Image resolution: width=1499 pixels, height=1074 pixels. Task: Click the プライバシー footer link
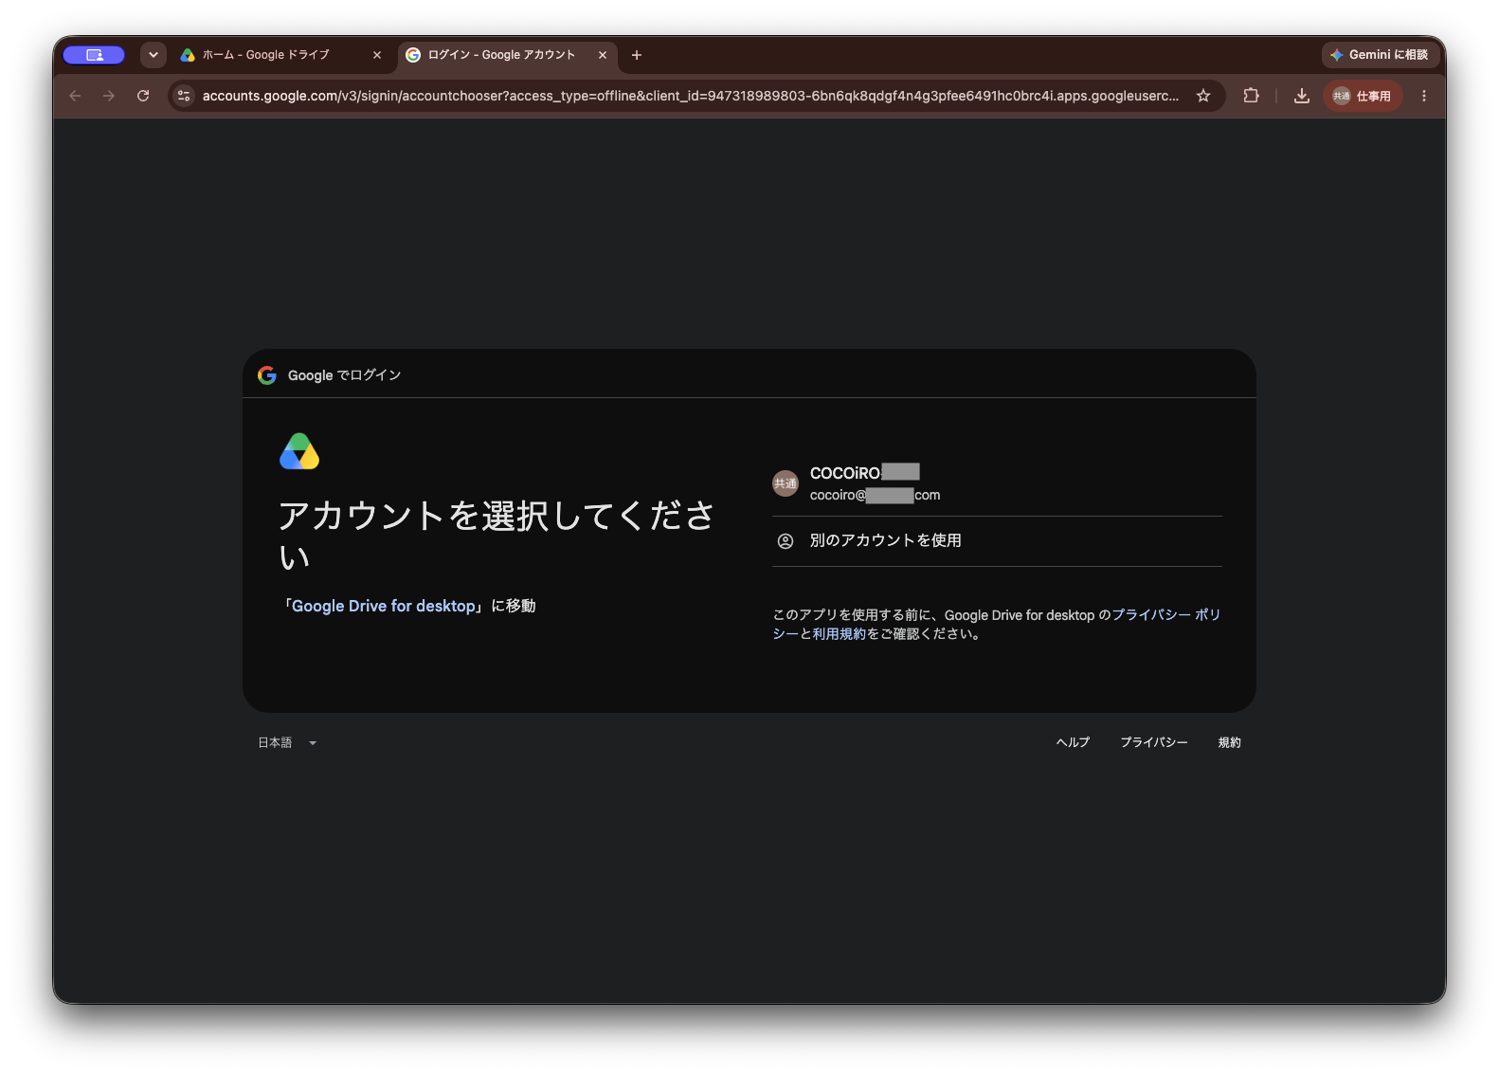point(1154,743)
